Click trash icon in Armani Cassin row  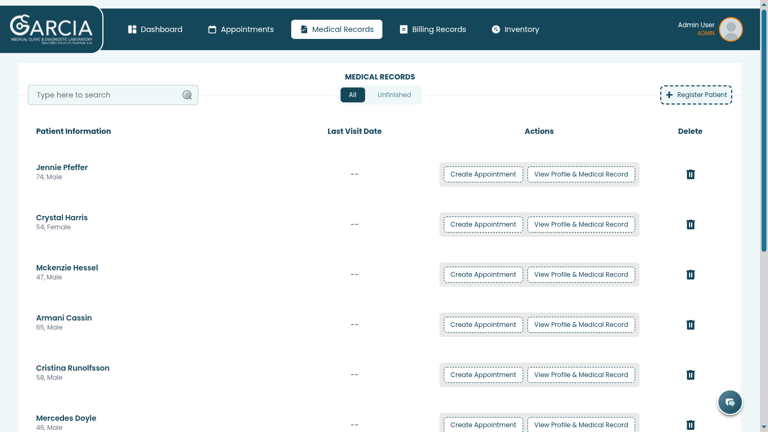(690, 325)
